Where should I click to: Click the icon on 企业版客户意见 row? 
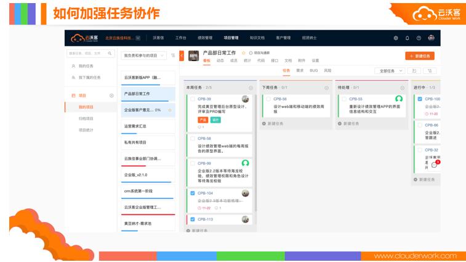click(x=170, y=110)
